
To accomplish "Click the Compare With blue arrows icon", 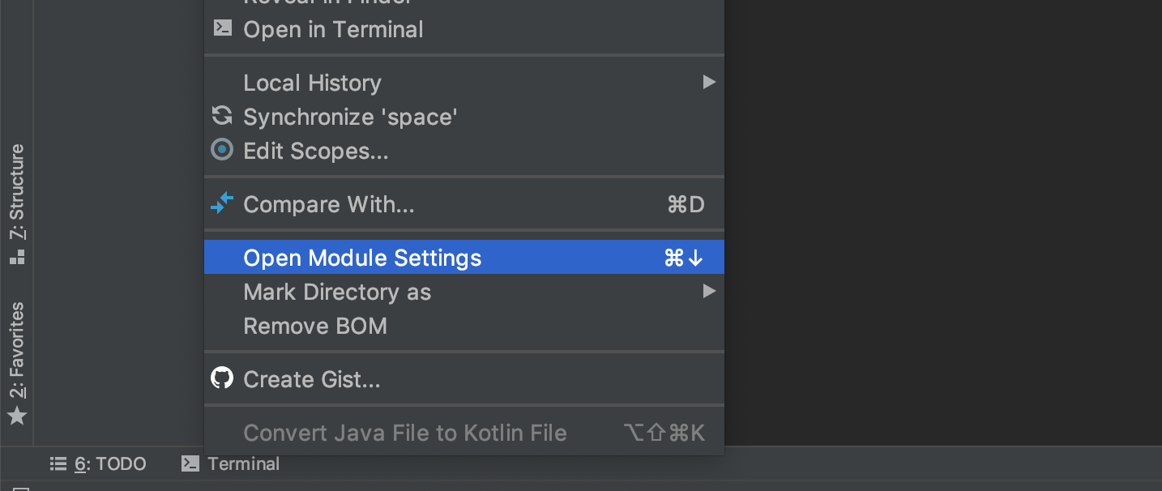I will point(222,203).
